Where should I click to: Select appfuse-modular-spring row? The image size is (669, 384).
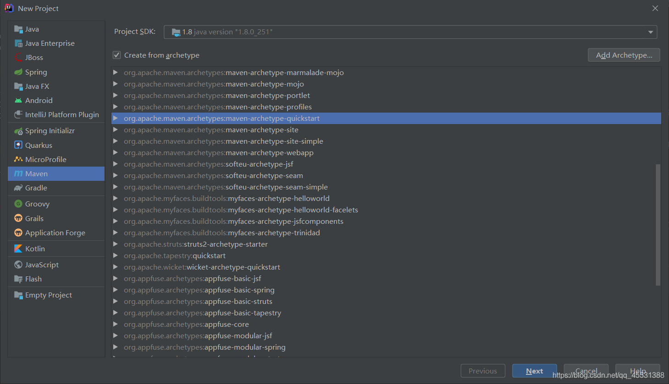coord(386,347)
